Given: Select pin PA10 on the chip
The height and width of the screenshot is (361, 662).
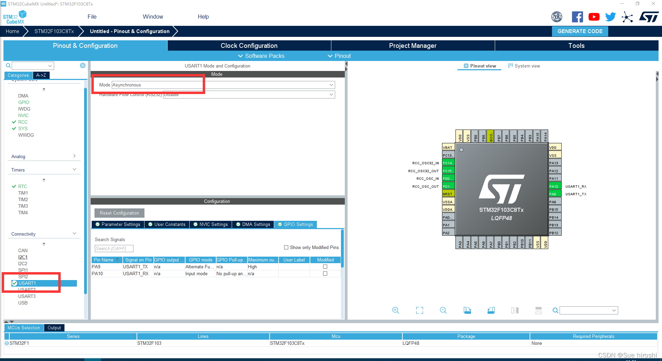Looking at the screenshot, I should 555,186.
